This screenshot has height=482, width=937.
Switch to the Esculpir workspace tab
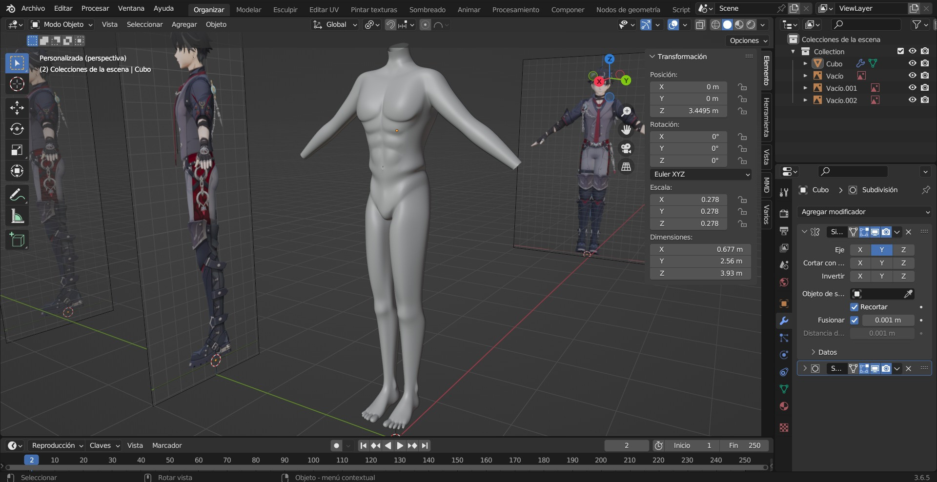coord(285,9)
